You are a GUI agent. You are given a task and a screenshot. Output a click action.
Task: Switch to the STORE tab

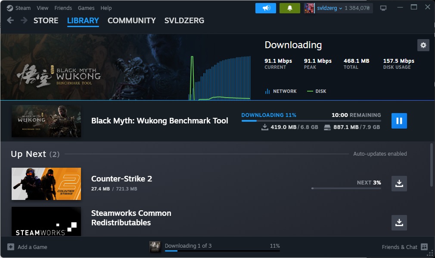[46, 21]
